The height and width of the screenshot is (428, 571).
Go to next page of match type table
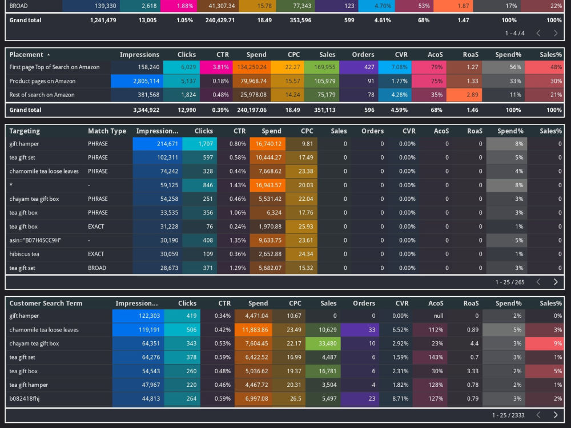[556, 33]
